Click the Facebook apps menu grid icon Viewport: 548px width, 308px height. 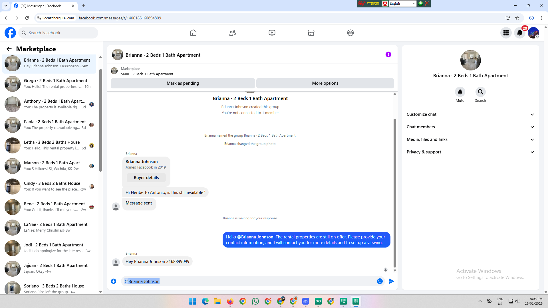point(506,33)
